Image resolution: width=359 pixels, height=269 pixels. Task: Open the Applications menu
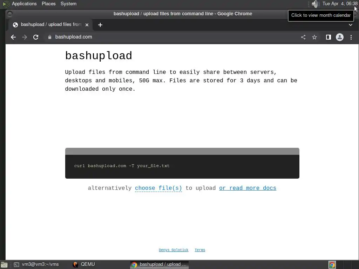(x=24, y=4)
